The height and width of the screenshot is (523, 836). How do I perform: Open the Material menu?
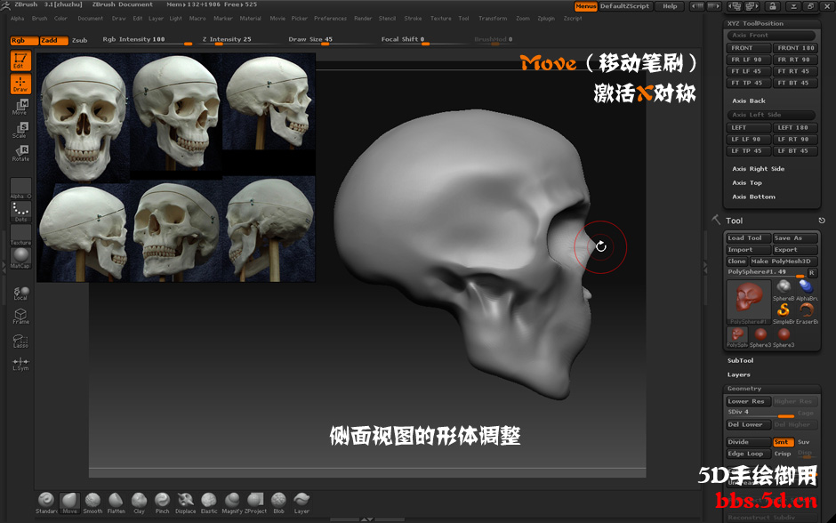point(251,18)
